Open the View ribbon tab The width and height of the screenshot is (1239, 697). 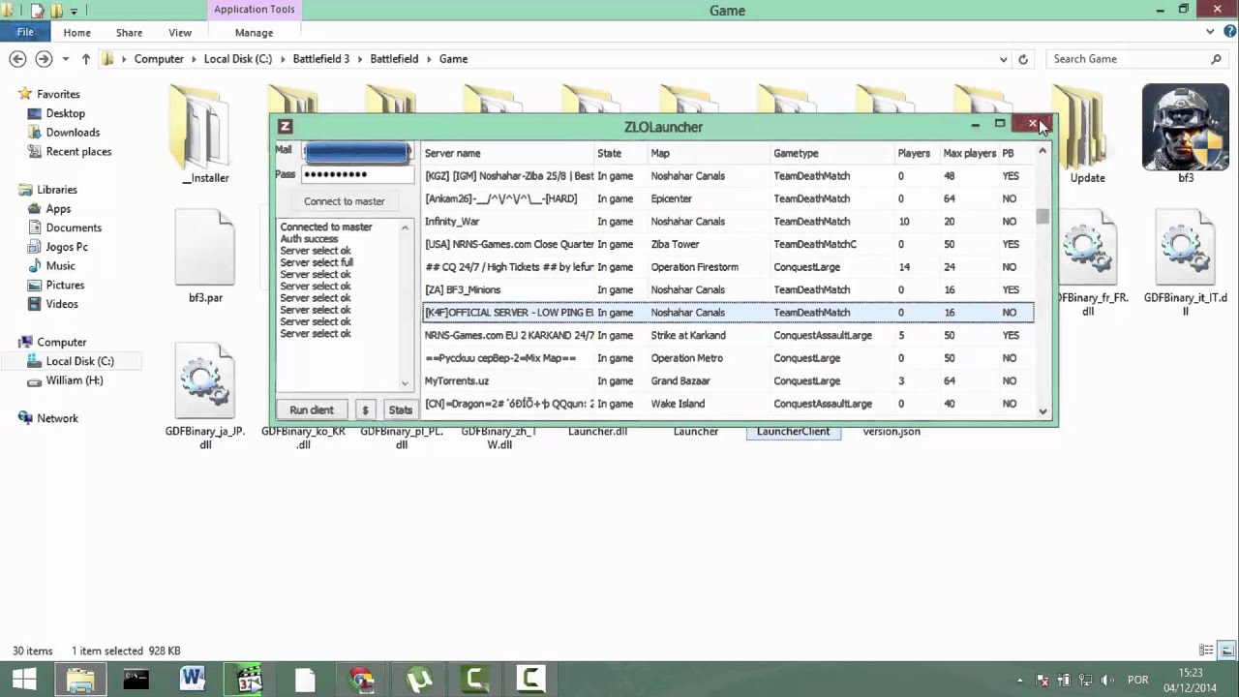180,33
